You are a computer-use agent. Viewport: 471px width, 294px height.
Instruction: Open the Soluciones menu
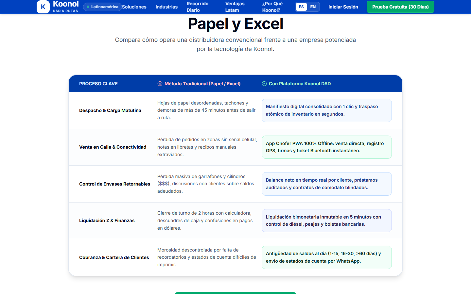[134, 7]
